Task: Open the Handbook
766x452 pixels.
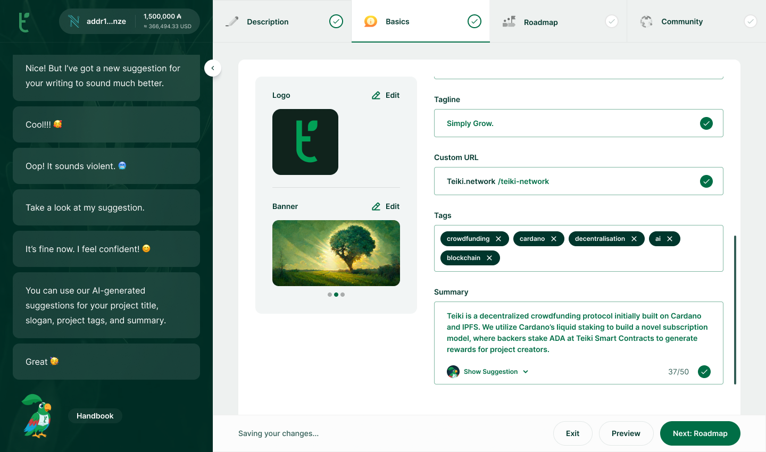Action: [x=95, y=416]
